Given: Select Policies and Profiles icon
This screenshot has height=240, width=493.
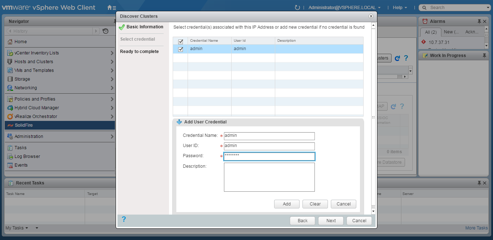Looking at the screenshot, I should click(10, 99).
